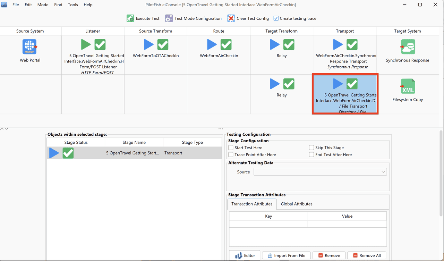Open the Alternate Testing Data Source dropdown
444x261 pixels.
pos(320,172)
